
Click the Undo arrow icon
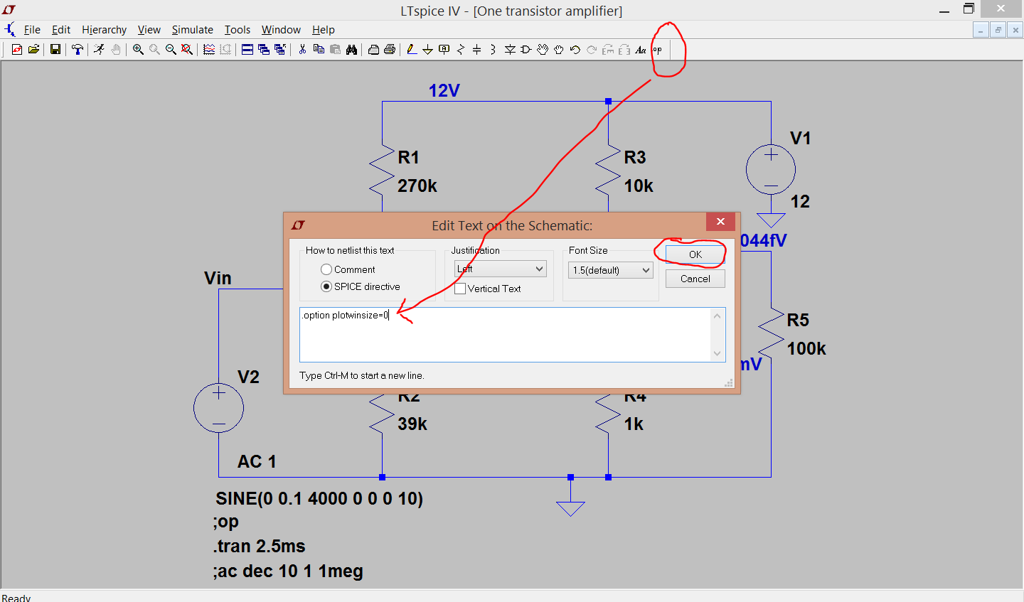pos(575,50)
